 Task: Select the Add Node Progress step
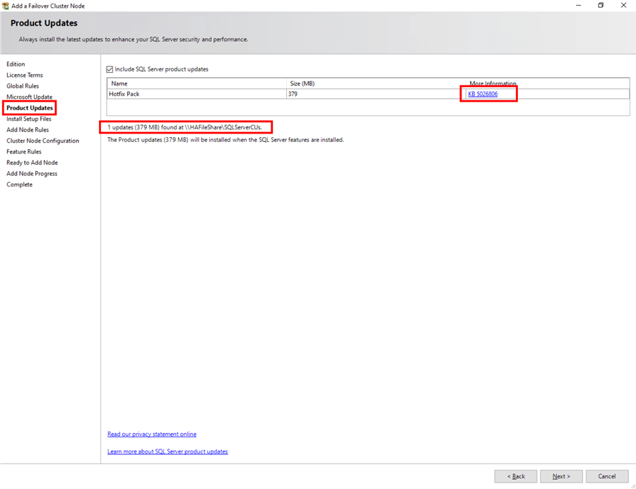coord(32,174)
